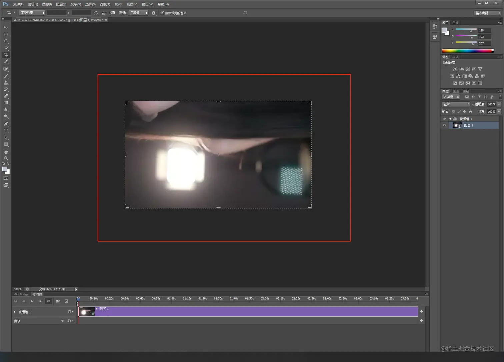This screenshot has width=504, height=362.
Task: Toggle lock image pixels brush
Action: [459, 112]
